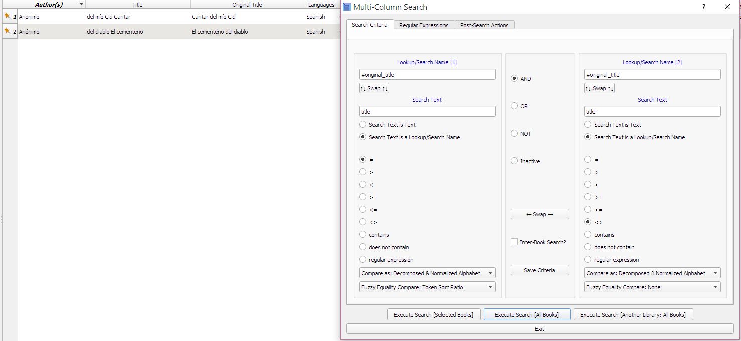This screenshot has height=341, width=741.
Task: Select the left panel 'contains' operator
Action: click(363, 234)
